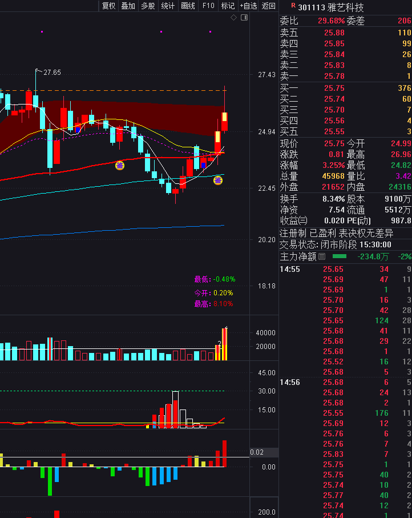Click the F10 company info button
The height and width of the screenshot is (518, 412).
(208, 6)
